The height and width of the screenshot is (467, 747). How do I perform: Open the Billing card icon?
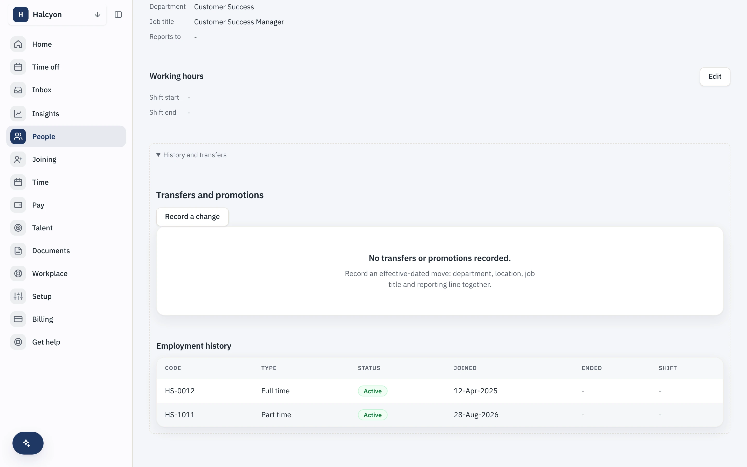pos(18,319)
